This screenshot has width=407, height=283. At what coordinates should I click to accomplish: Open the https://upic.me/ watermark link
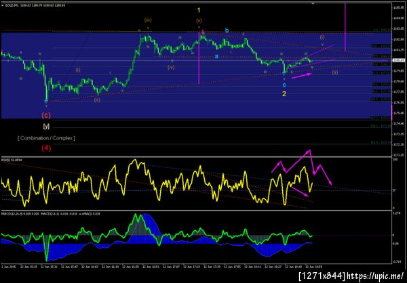375,276
